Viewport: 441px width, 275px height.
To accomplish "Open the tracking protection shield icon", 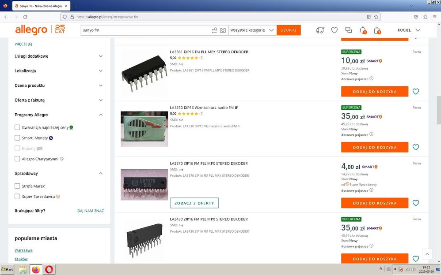I will (65, 17).
